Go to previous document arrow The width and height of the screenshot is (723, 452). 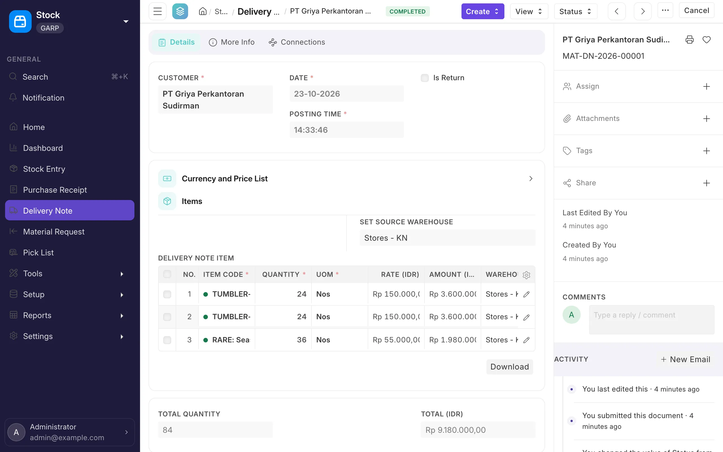click(617, 11)
